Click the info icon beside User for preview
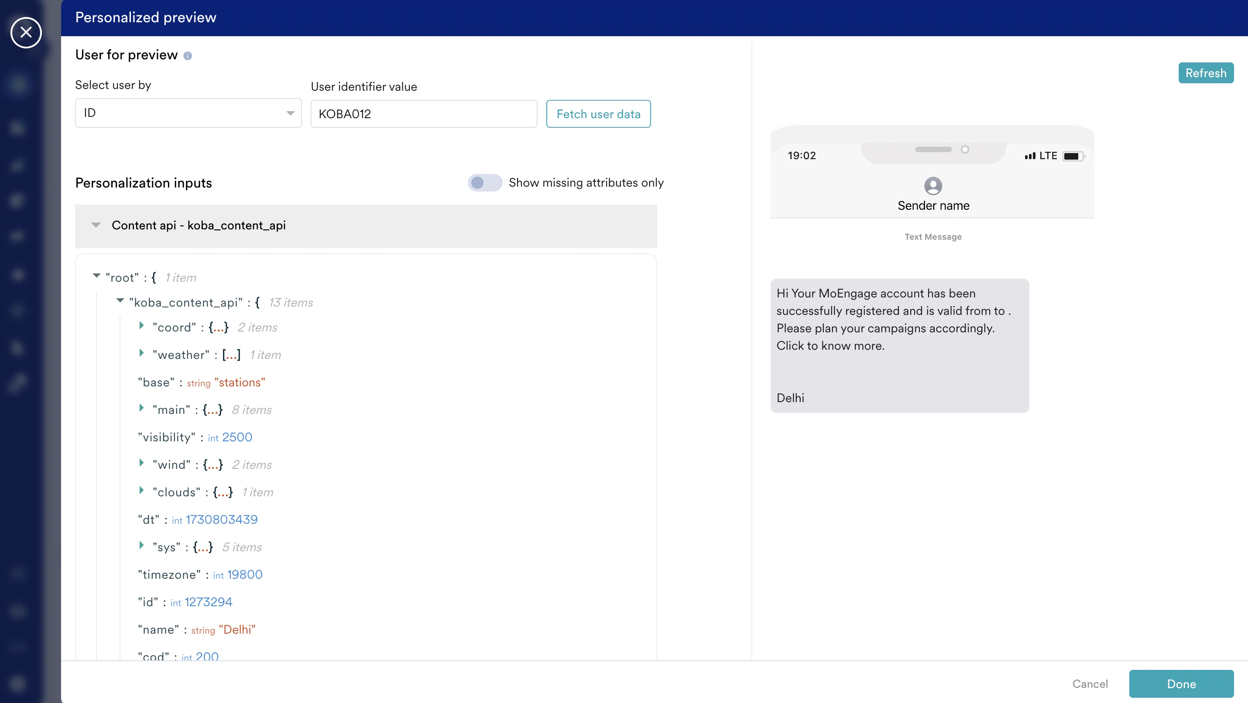 (188, 56)
